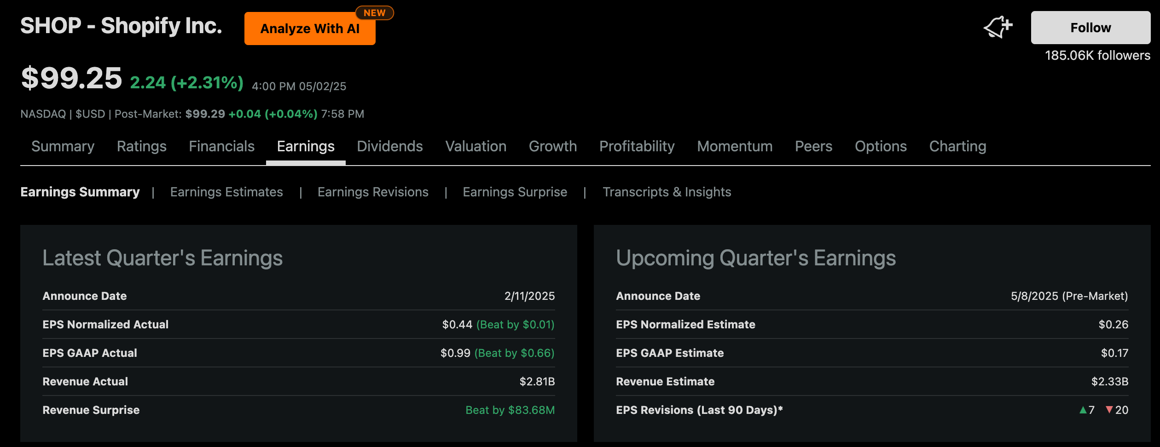Select Earnings Summary sub-tab
Screen dimensions: 1160x447
click(x=80, y=192)
